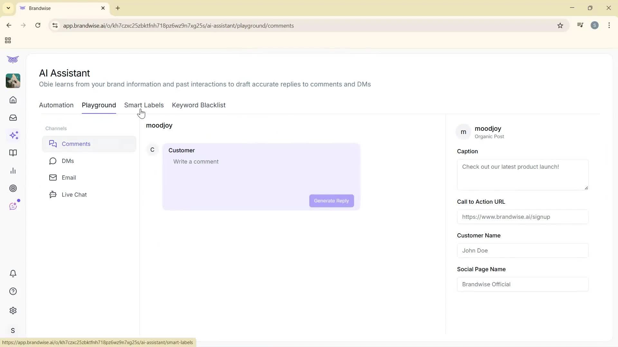Click the moodjoy brand avatar thumbnail
The image size is (618, 347).
pyautogui.click(x=13, y=81)
